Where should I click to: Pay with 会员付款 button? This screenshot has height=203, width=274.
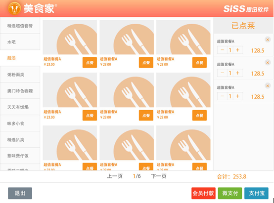tap(203, 193)
